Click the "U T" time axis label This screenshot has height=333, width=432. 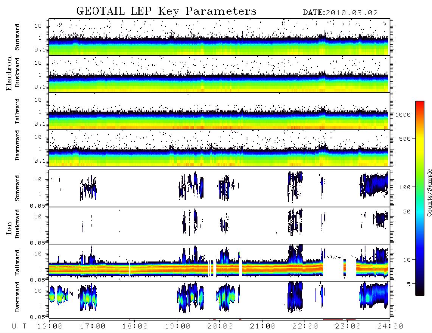coord(19,327)
